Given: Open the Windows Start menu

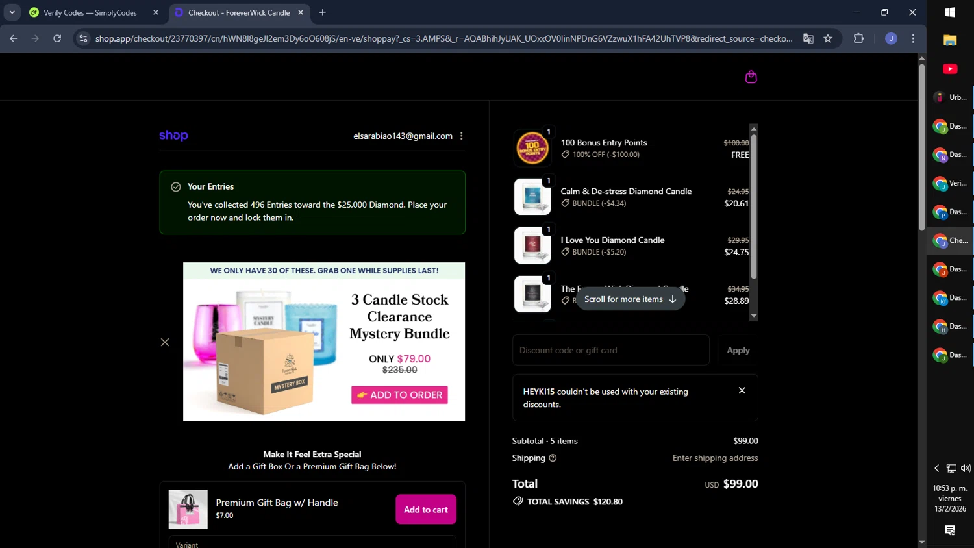Looking at the screenshot, I should (950, 12).
